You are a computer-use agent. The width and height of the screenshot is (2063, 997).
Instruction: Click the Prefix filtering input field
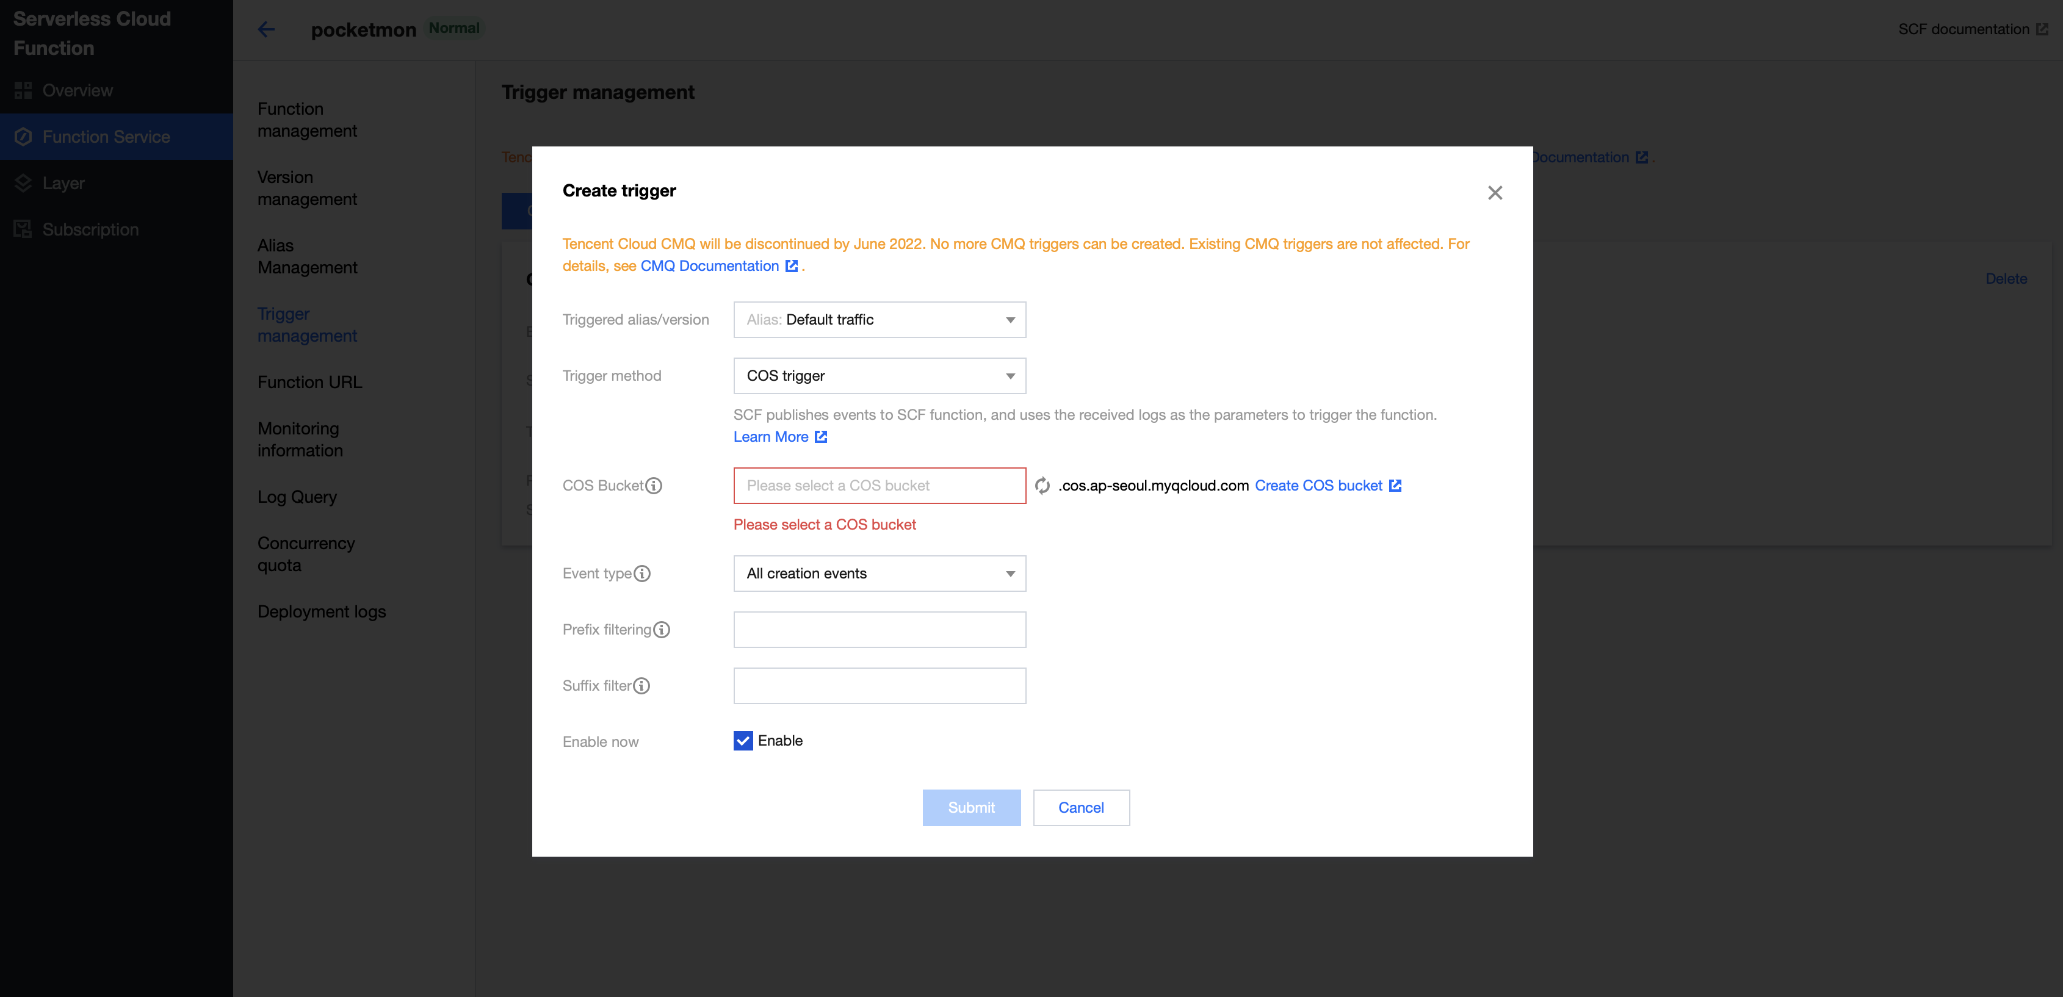click(880, 630)
